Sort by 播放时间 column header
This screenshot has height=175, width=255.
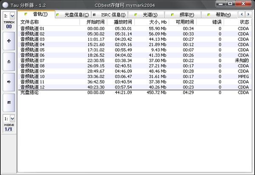click(x=121, y=22)
